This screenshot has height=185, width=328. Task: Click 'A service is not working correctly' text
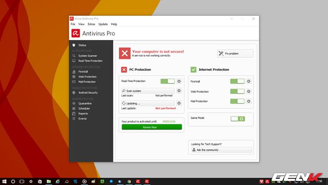(x=151, y=56)
